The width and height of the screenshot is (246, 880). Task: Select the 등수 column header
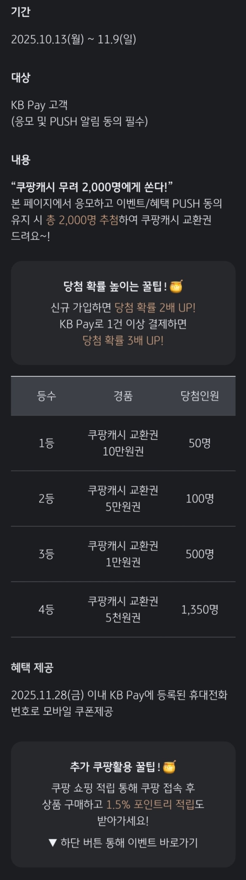(x=46, y=396)
